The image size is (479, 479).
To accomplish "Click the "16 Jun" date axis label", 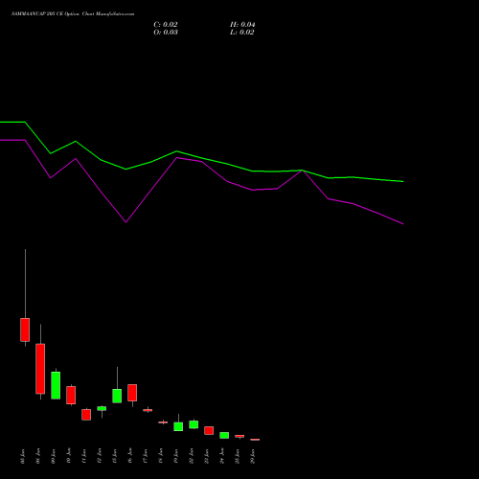I will click(x=130, y=456).
